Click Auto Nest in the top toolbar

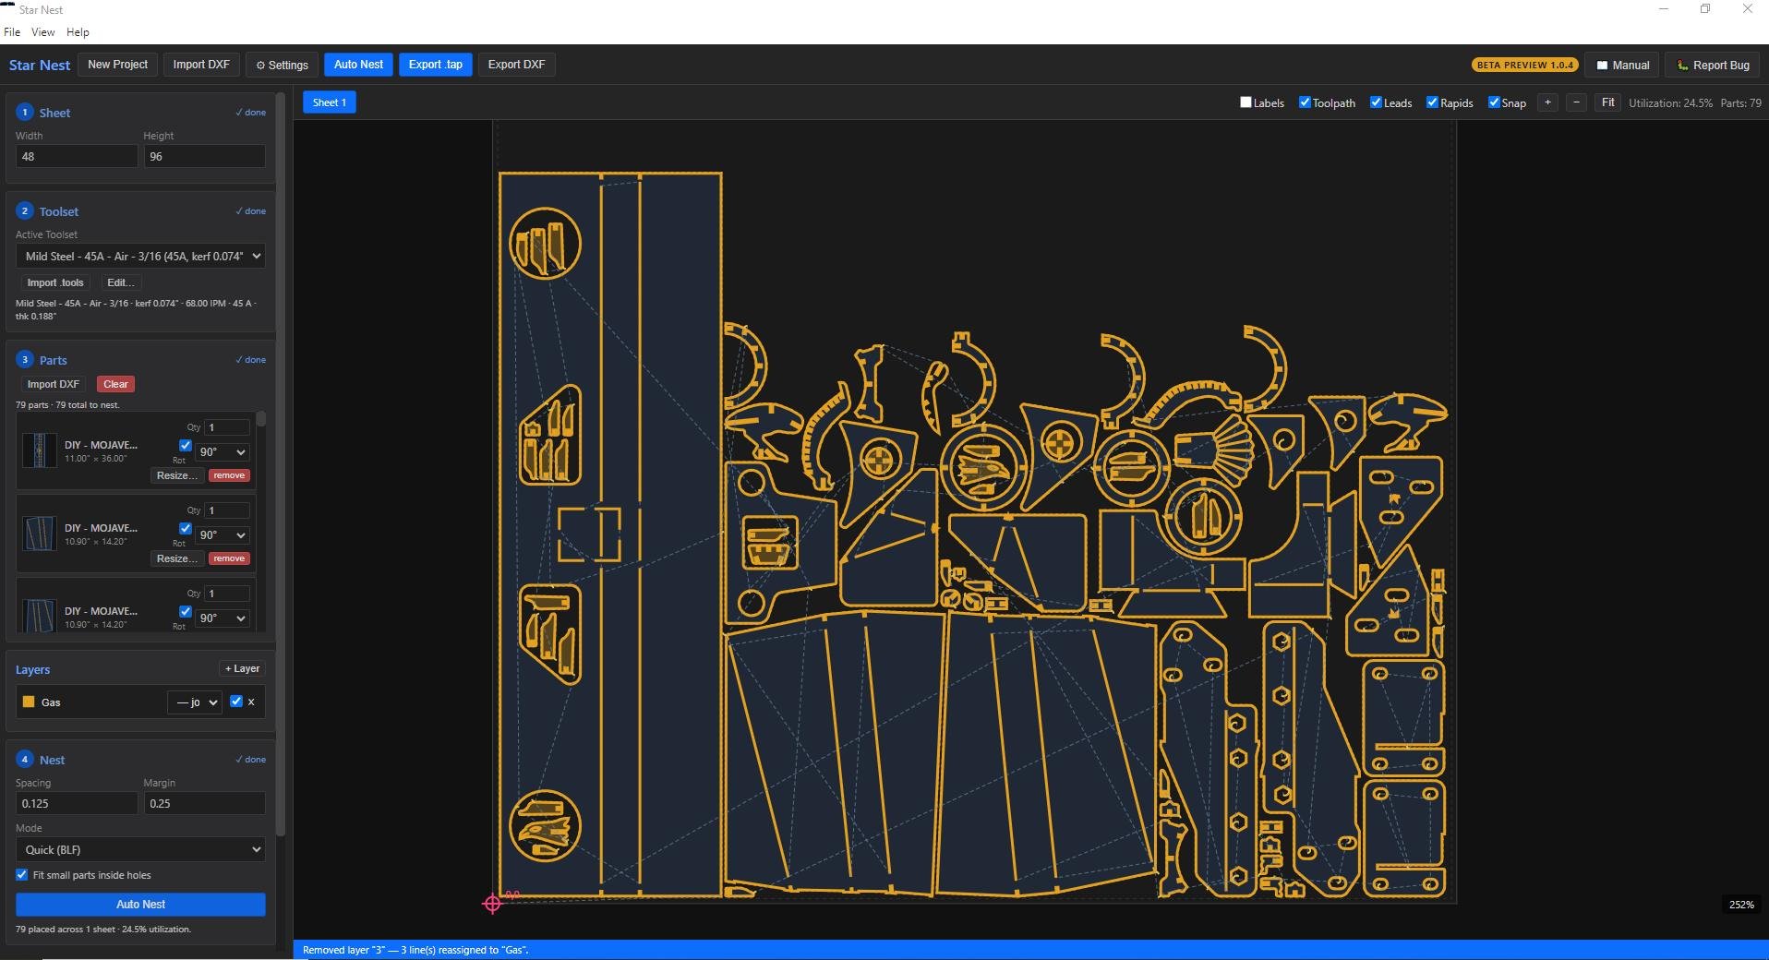click(358, 65)
